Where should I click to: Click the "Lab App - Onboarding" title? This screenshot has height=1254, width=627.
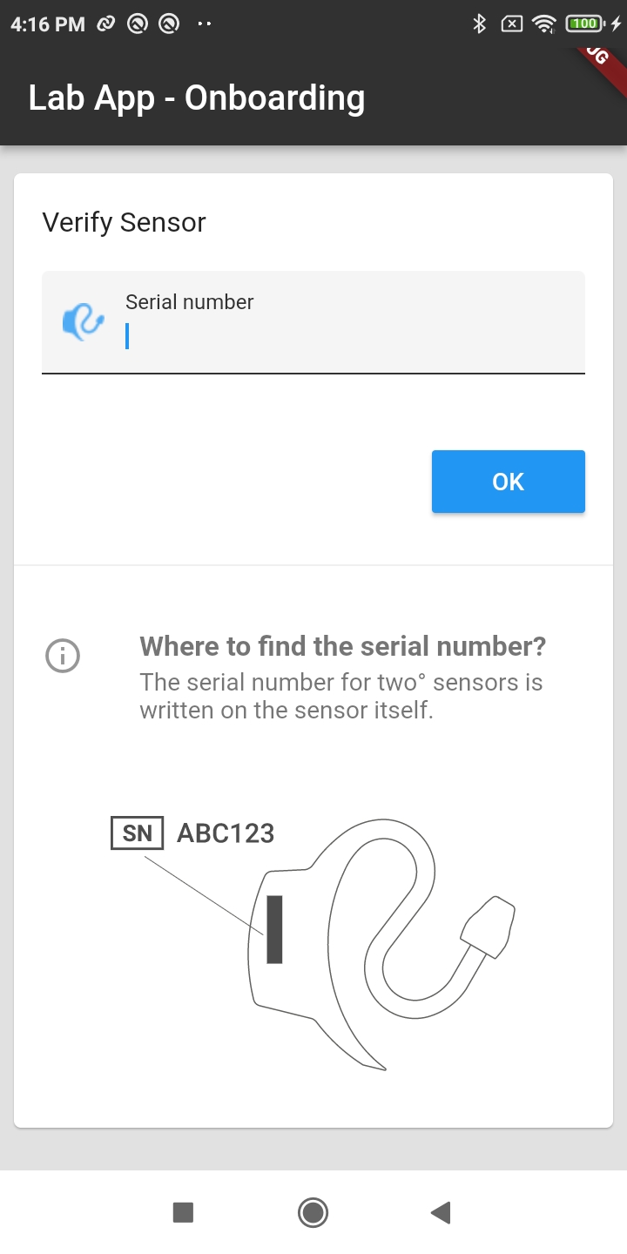point(197,98)
